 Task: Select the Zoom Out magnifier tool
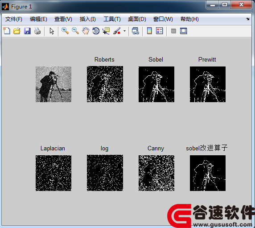pos(75,31)
